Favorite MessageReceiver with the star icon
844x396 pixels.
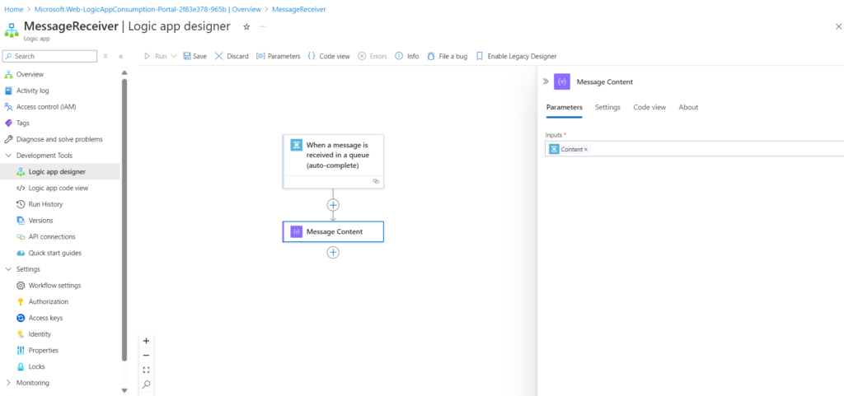coord(246,26)
